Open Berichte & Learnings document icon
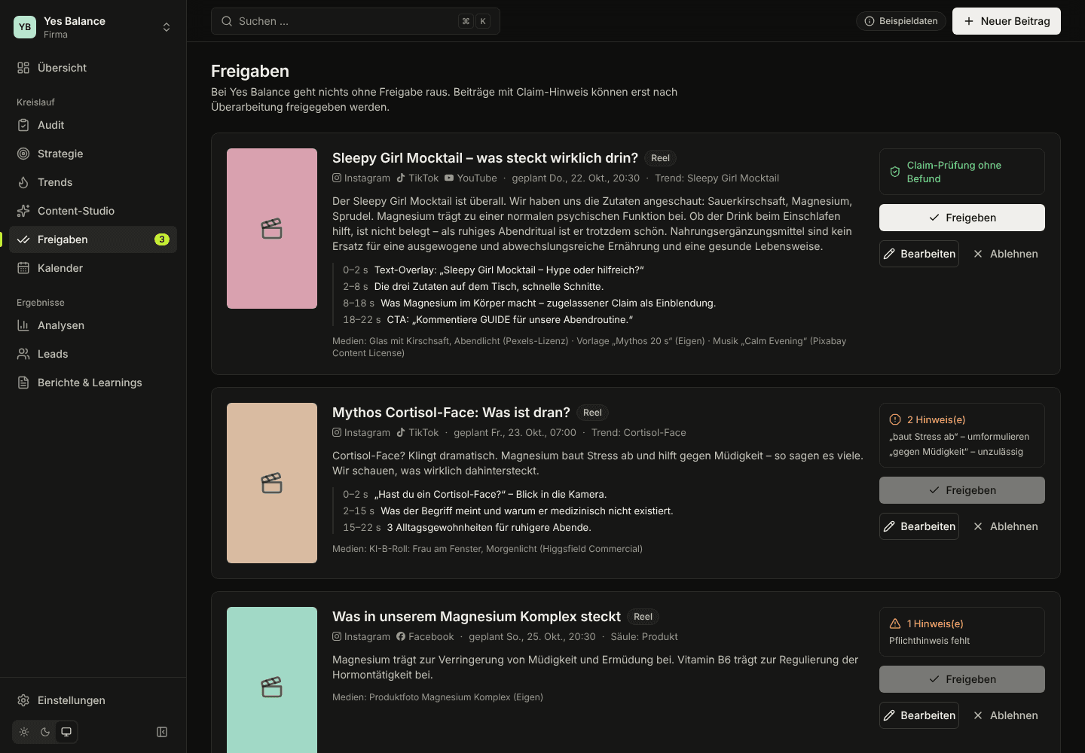 pos(23,383)
